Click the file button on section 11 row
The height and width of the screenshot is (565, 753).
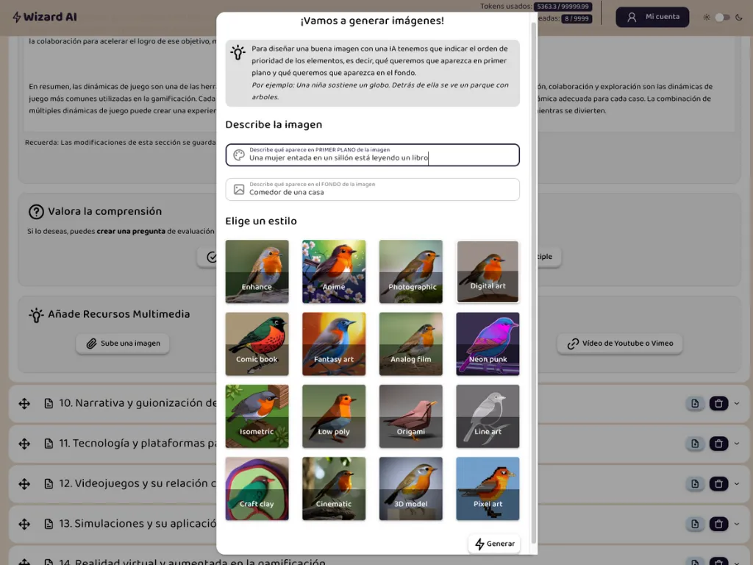pyautogui.click(x=695, y=444)
